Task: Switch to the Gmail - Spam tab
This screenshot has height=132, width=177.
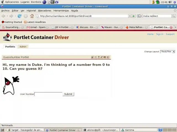Action: pos(38,27)
